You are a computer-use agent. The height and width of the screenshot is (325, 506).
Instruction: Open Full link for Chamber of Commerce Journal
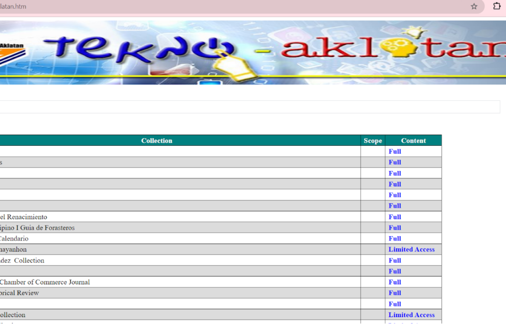coord(394,282)
